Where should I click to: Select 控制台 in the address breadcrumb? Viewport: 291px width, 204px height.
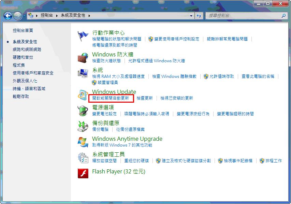[47, 16]
